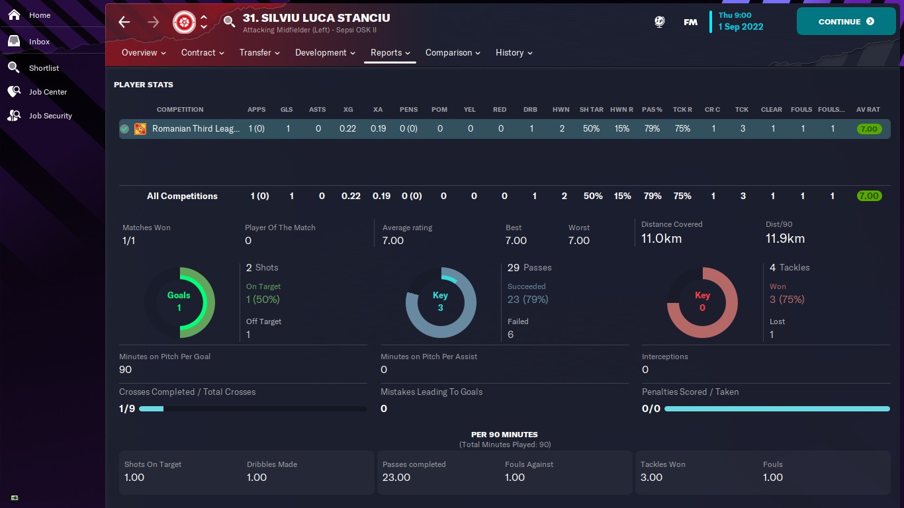
Task: Expand the Development dropdown menu
Action: (325, 53)
